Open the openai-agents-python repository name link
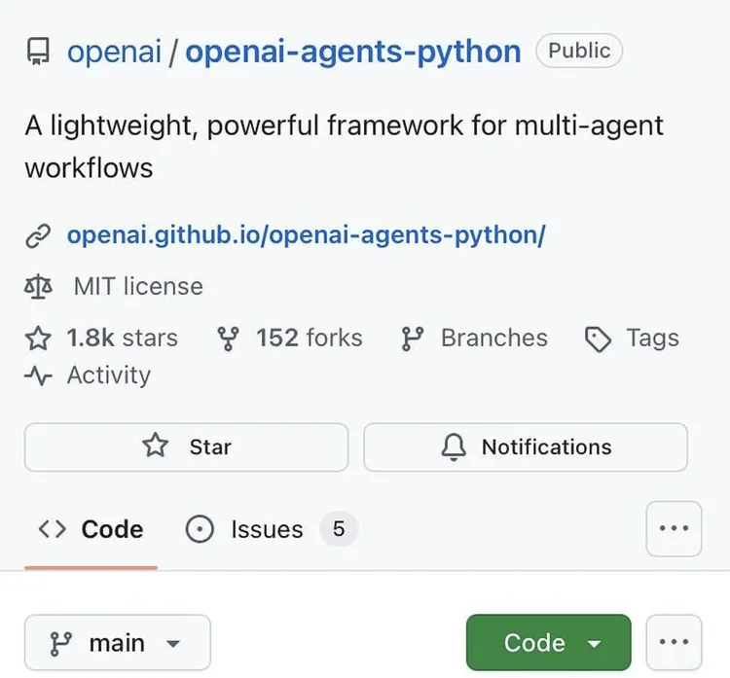Viewport: 730px width, 678px height. tap(353, 52)
